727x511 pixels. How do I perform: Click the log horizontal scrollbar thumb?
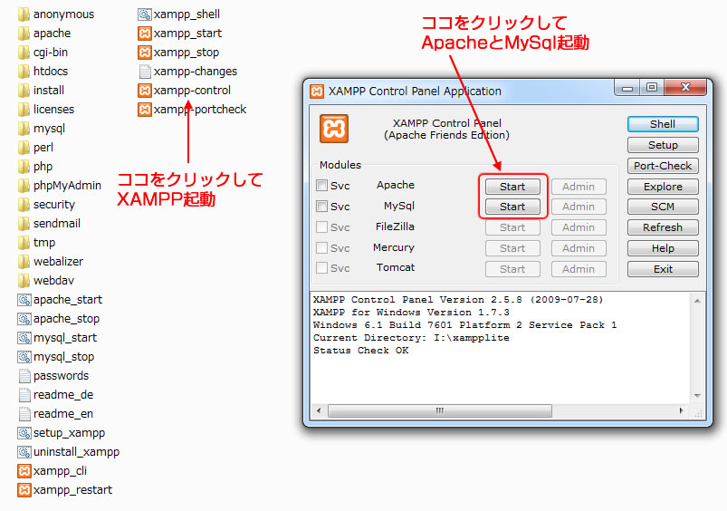coord(439,410)
